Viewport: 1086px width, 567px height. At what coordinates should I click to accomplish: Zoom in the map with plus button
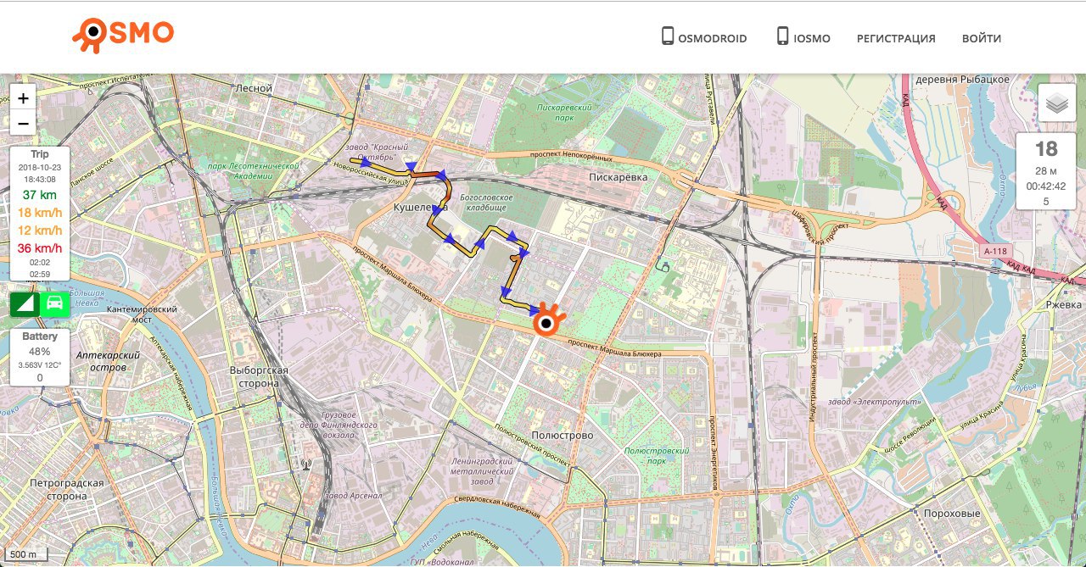click(23, 97)
